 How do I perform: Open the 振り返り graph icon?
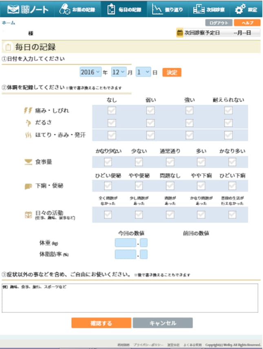pyautogui.click(x=157, y=9)
